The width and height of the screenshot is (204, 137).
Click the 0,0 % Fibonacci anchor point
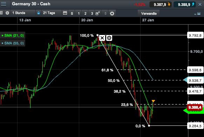tap(149, 125)
